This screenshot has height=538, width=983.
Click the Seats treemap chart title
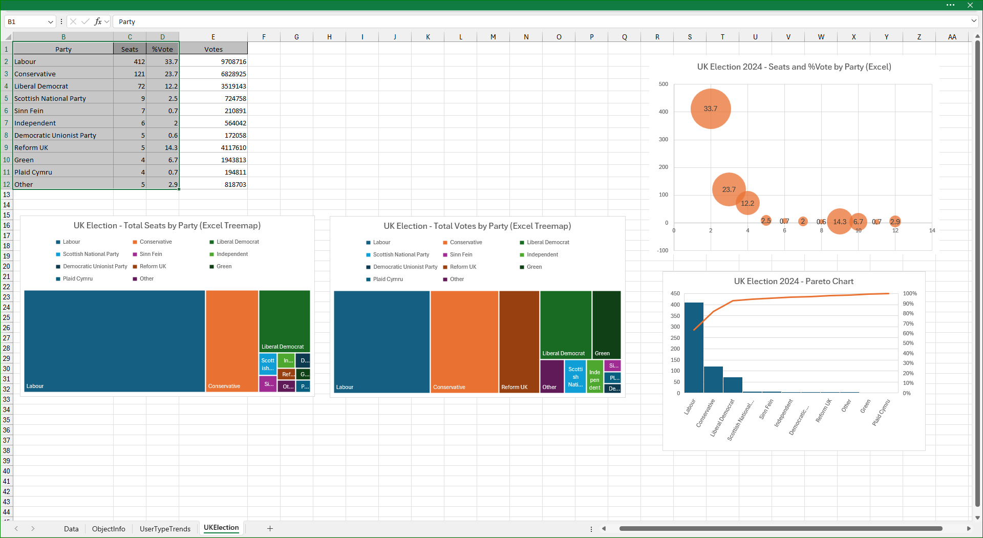[167, 225]
